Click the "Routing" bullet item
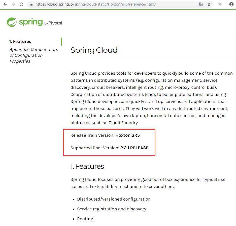 (85, 219)
